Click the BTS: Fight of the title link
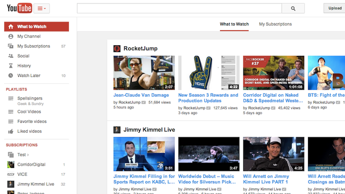The width and height of the screenshot is (345, 194). [326, 95]
